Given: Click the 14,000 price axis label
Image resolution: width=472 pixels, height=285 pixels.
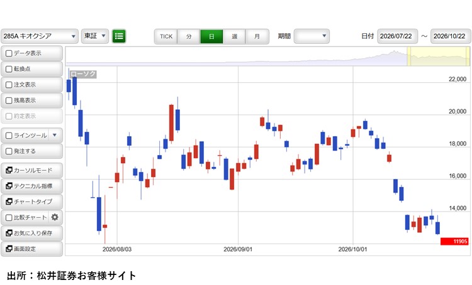Looking at the screenshot, I should click(458, 208).
